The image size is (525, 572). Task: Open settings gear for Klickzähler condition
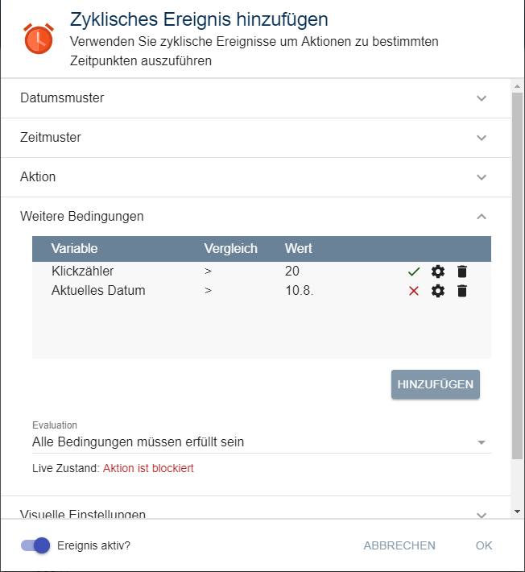[438, 271]
